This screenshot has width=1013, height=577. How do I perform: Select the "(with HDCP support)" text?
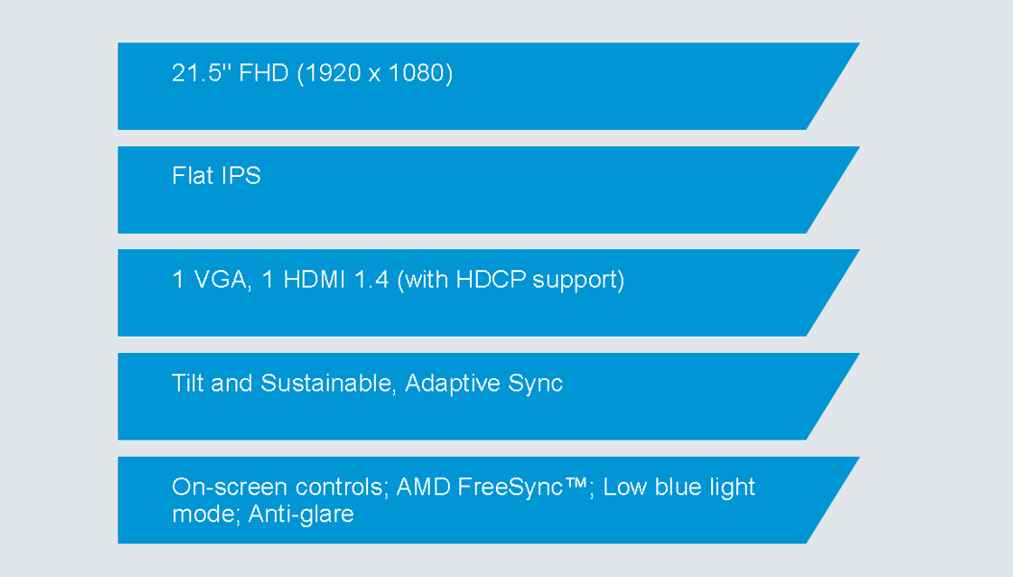pyautogui.click(x=511, y=280)
